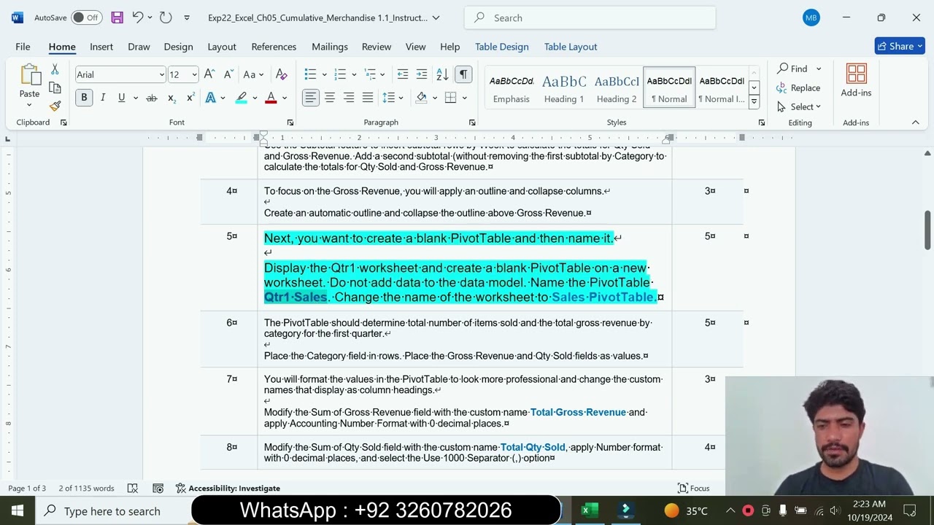Screen dimensions: 934x525
Task: Click the Search box in title bar
Action: click(590, 17)
